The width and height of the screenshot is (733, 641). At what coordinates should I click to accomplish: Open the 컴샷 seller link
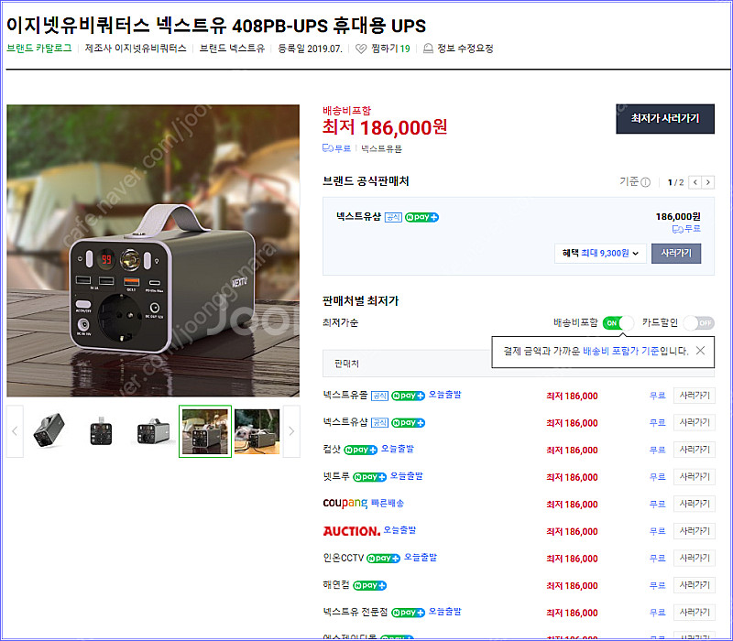[x=332, y=450]
